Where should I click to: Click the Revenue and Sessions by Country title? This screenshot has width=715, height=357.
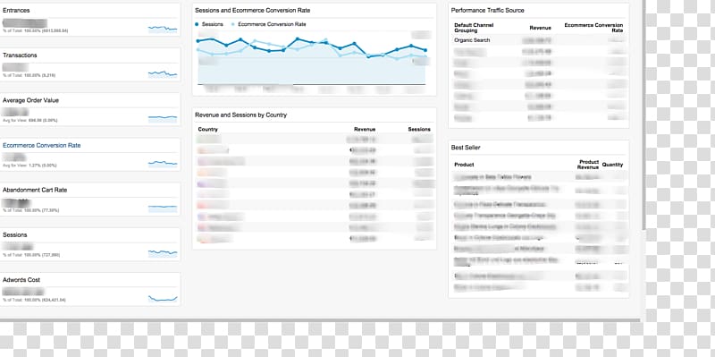pyautogui.click(x=240, y=115)
